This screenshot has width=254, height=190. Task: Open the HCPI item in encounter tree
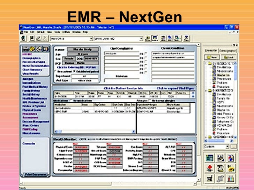click(x=219, y=102)
